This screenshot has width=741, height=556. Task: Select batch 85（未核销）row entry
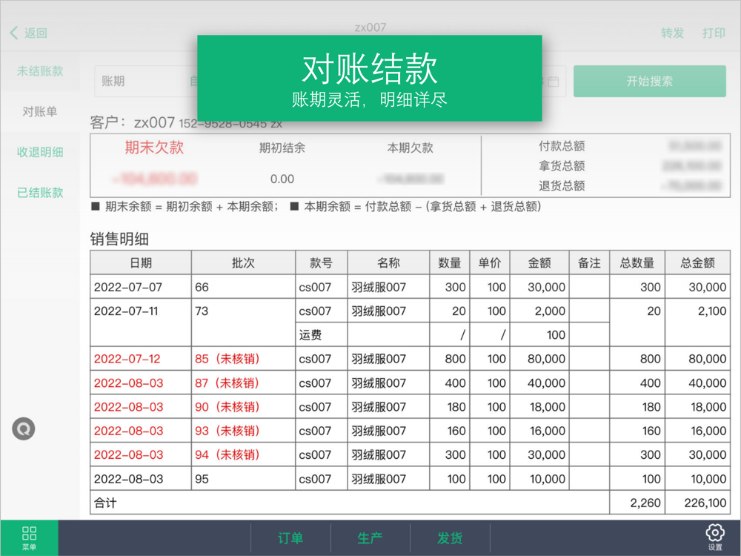coord(227,359)
